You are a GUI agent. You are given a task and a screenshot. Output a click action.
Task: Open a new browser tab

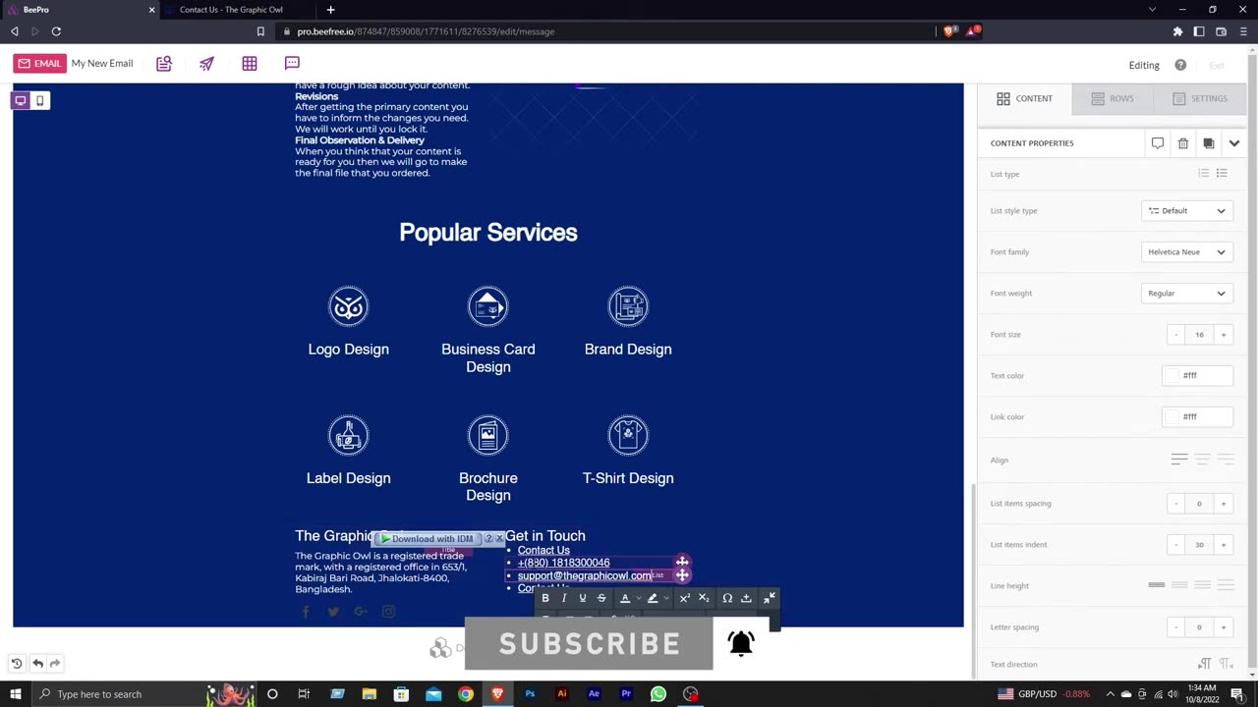[330, 10]
